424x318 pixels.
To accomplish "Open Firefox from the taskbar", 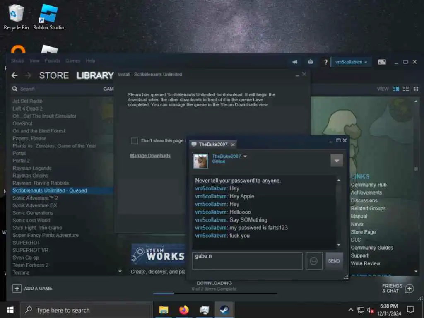I will pyautogui.click(x=184, y=310).
